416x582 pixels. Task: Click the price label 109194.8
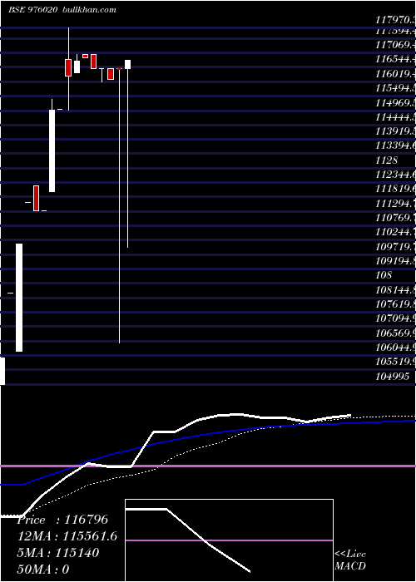pyautogui.click(x=395, y=261)
